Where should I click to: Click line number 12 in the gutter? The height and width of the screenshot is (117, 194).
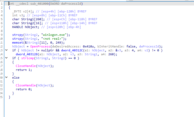click(1, 46)
